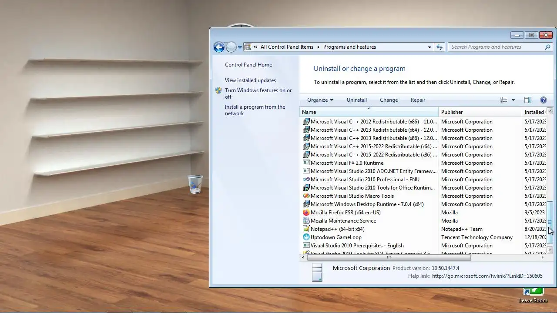
Task: Open Turn Windows features on or off
Action: [258, 93]
